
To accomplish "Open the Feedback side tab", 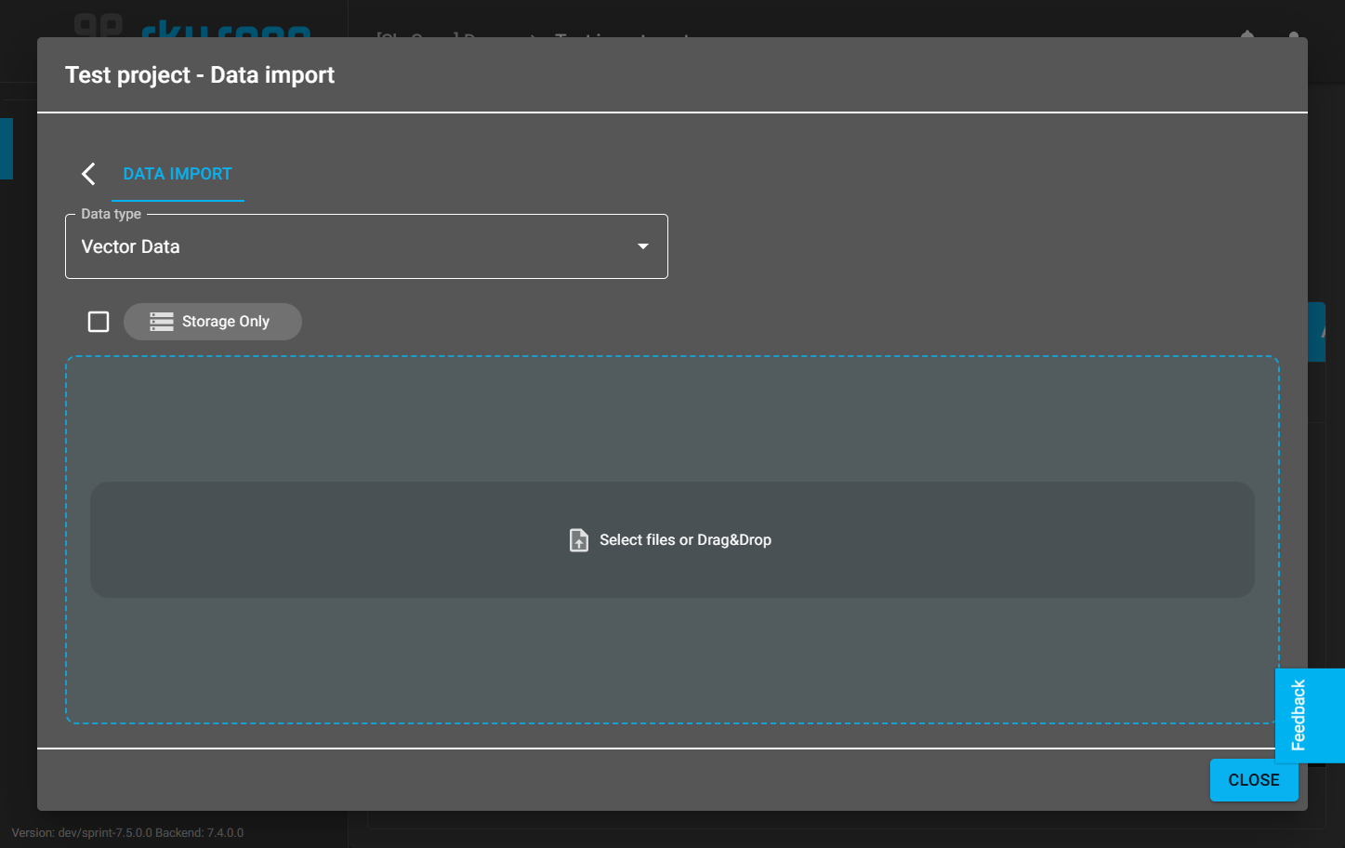I will coord(1310,715).
